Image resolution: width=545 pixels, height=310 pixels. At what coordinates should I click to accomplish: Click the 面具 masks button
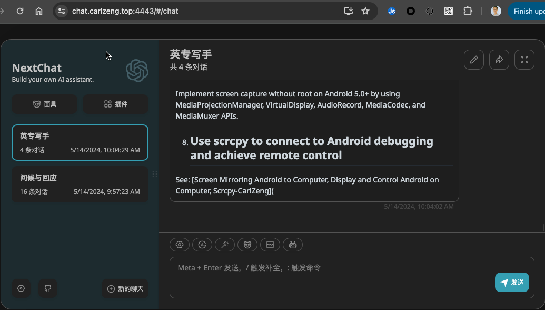click(45, 104)
